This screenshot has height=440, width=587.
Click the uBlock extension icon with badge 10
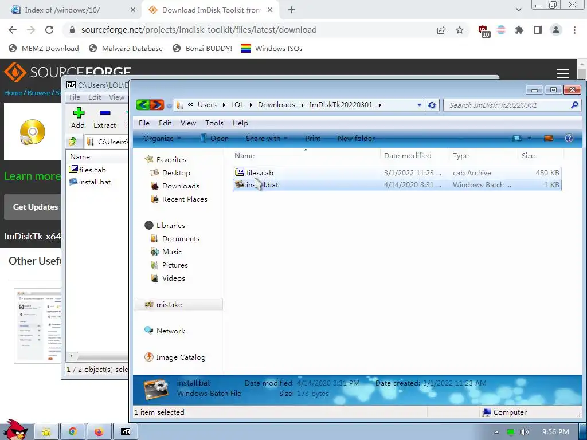tap(484, 31)
